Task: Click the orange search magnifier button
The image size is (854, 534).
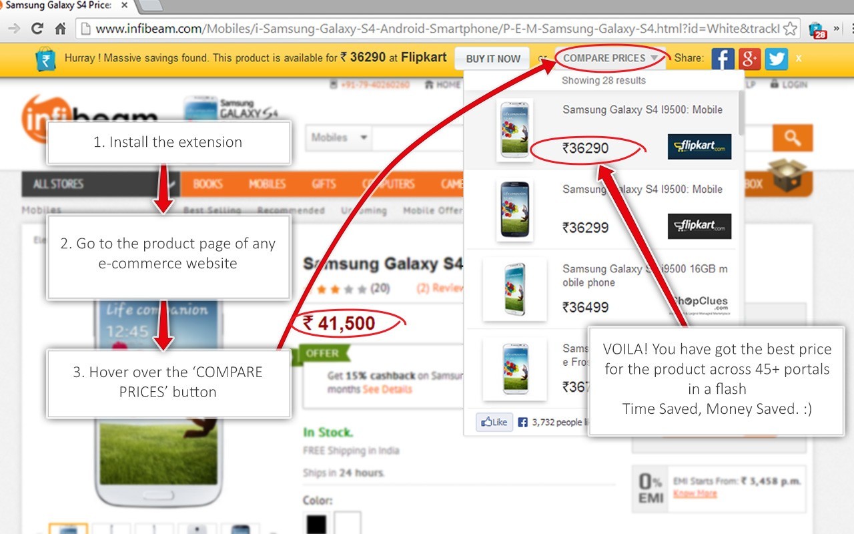Action: point(793,138)
